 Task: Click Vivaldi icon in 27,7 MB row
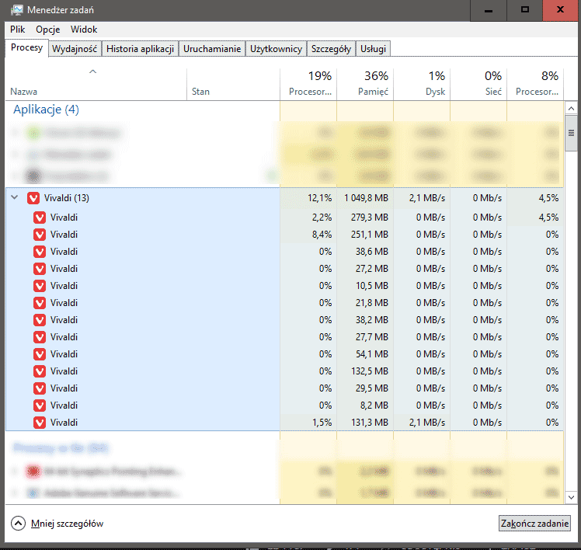40,337
